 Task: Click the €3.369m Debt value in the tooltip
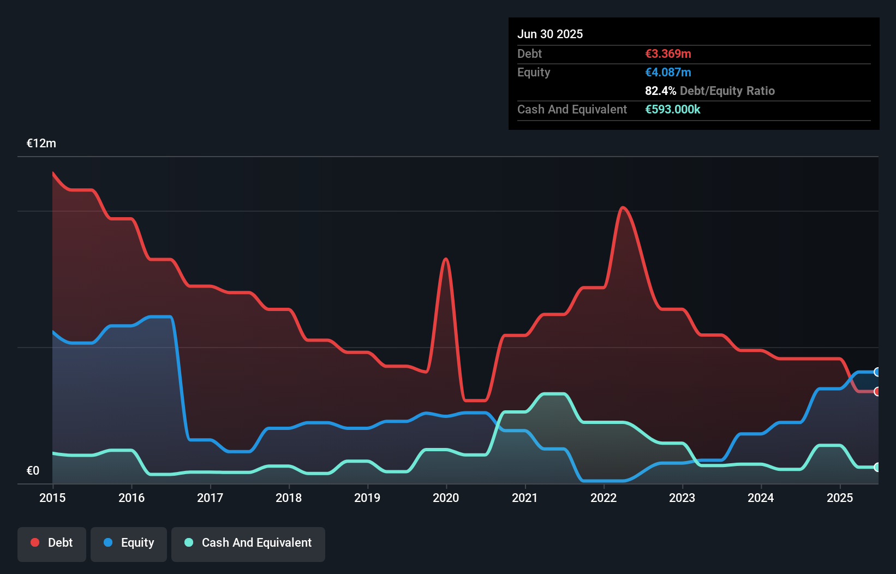(x=668, y=53)
